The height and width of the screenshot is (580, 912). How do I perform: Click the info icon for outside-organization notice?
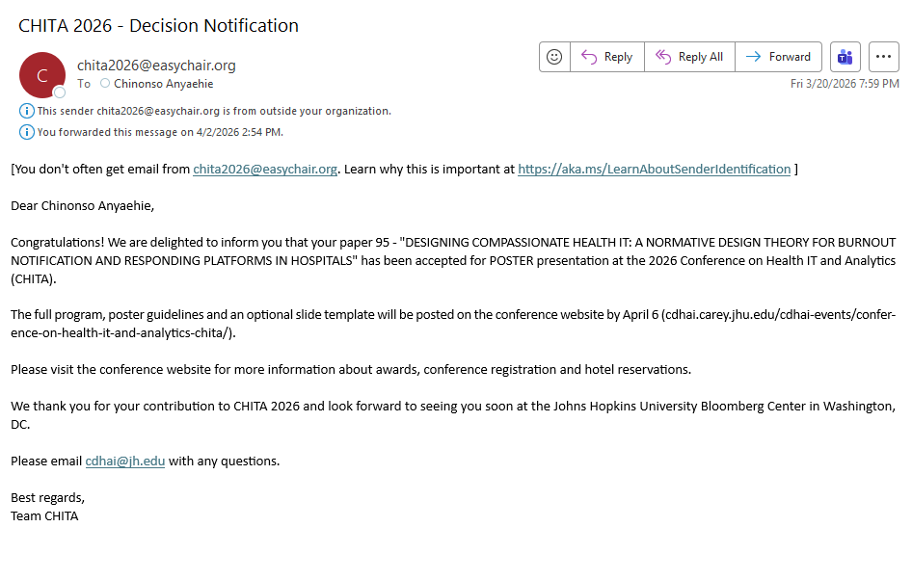pos(27,111)
